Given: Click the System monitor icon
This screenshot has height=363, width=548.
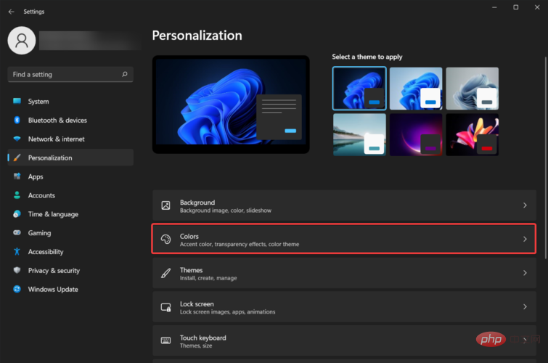Looking at the screenshot, I should tap(17, 101).
